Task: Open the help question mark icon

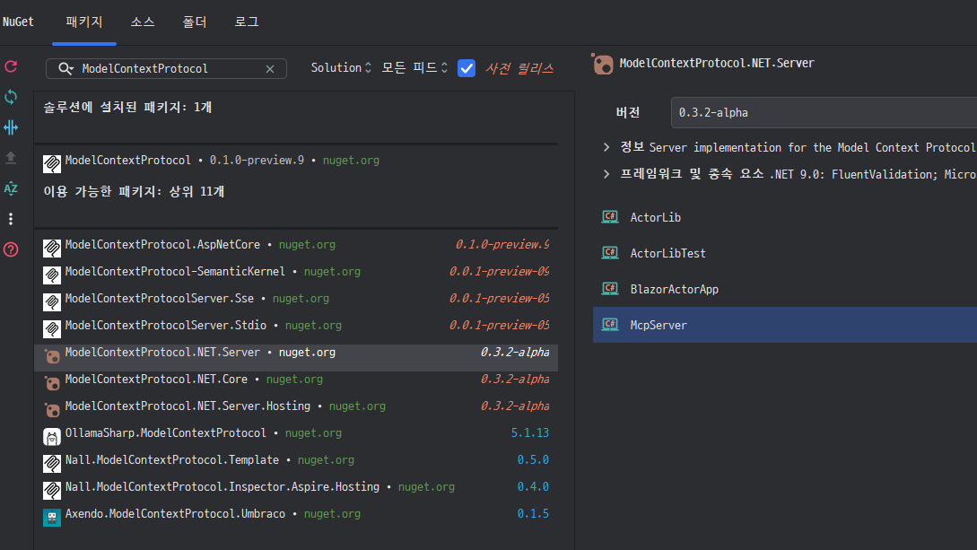Action: (11, 249)
